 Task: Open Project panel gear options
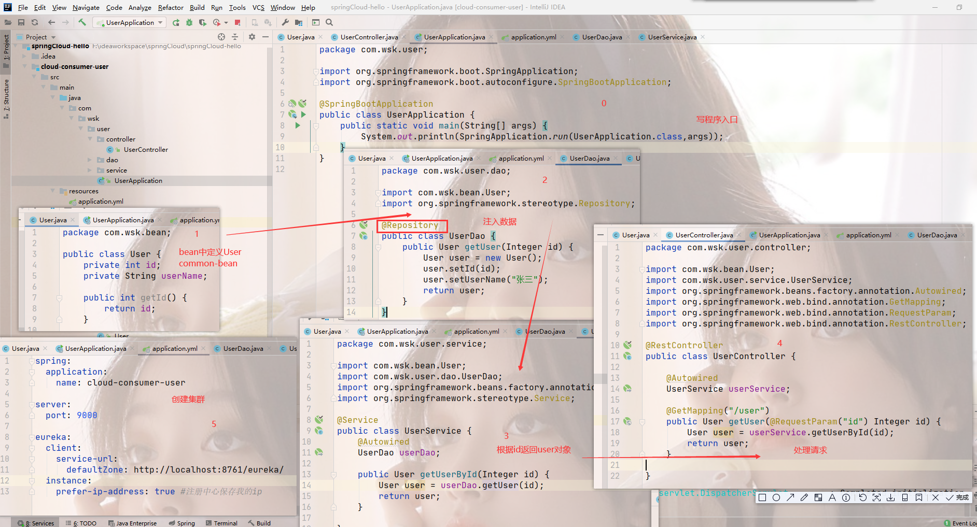click(x=252, y=37)
